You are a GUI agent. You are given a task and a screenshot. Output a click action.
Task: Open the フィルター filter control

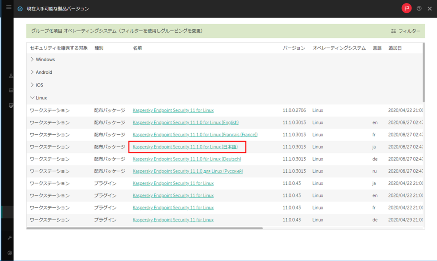(405, 31)
